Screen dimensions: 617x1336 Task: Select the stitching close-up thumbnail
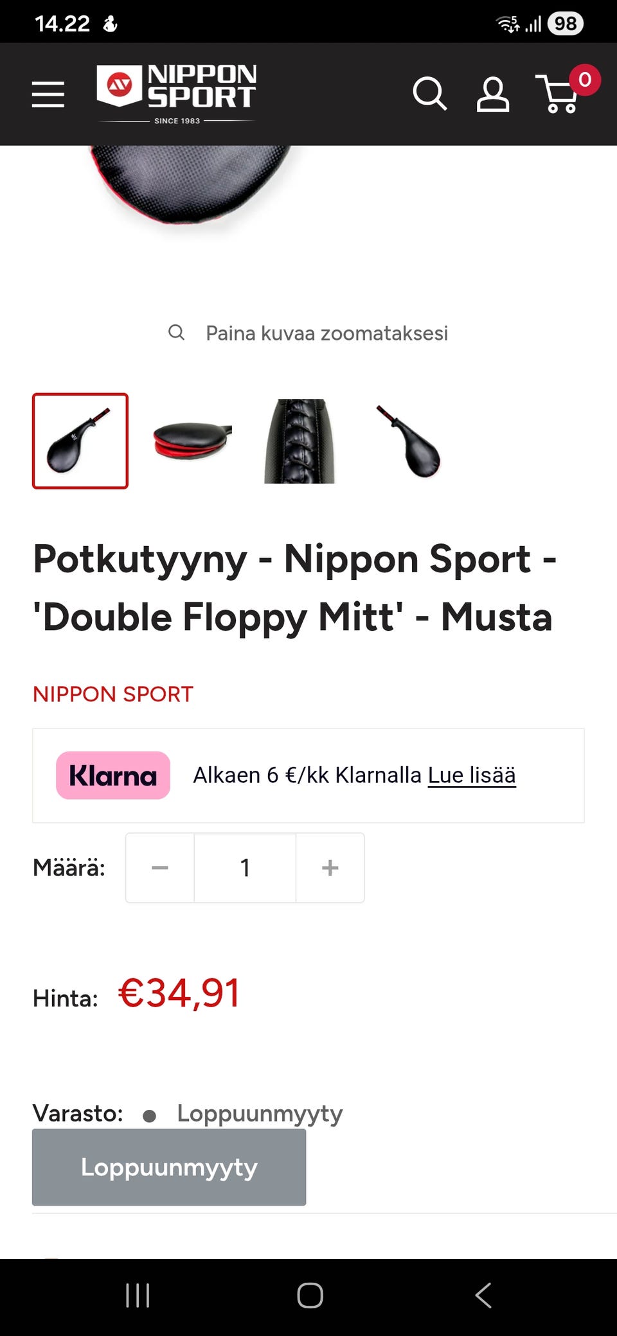[x=300, y=441]
